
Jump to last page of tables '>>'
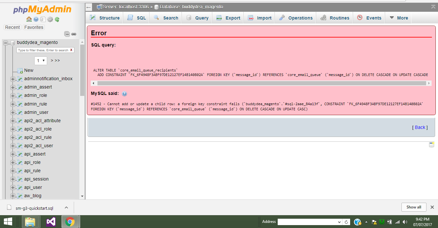coord(57,60)
